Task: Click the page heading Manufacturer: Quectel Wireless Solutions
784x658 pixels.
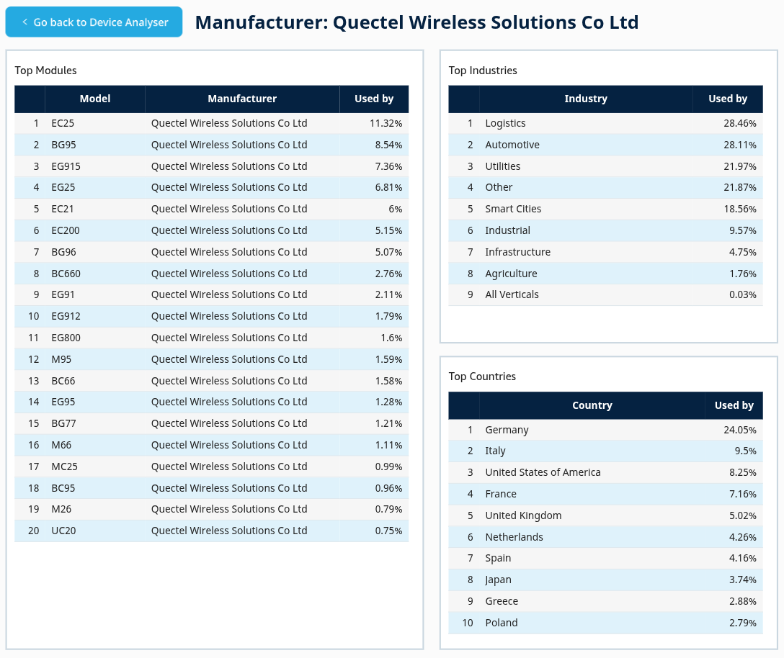Action: point(416,22)
